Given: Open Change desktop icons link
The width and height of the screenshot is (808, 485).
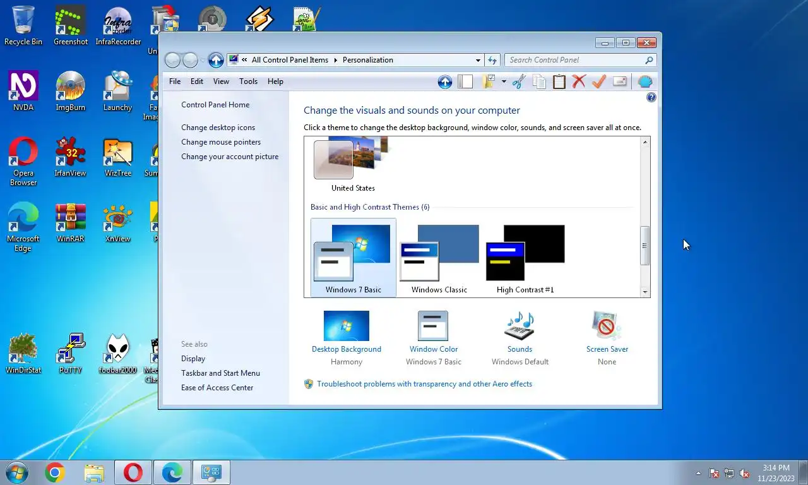Looking at the screenshot, I should tap(218, 128).
